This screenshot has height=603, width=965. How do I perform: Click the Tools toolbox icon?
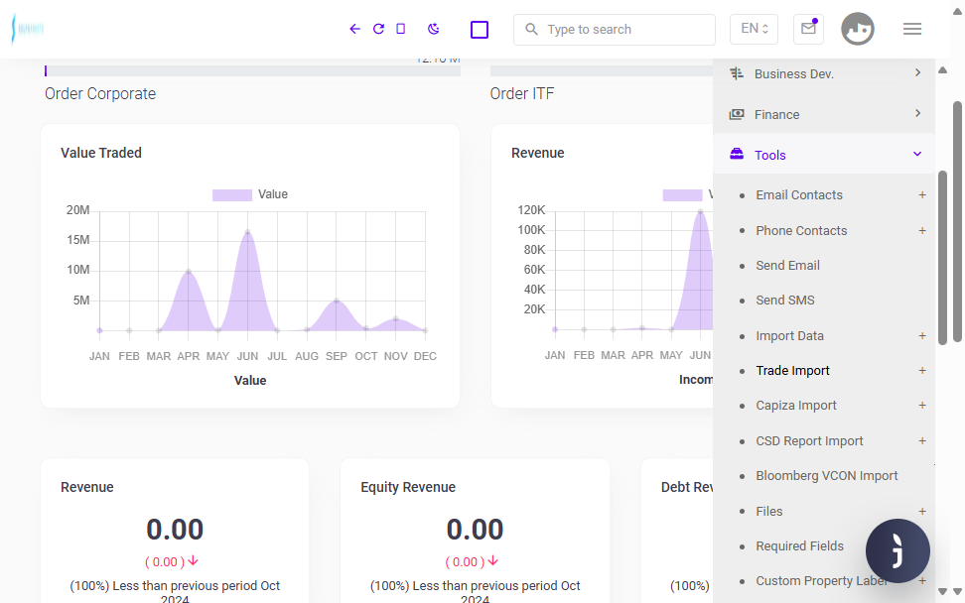[736, 155]
